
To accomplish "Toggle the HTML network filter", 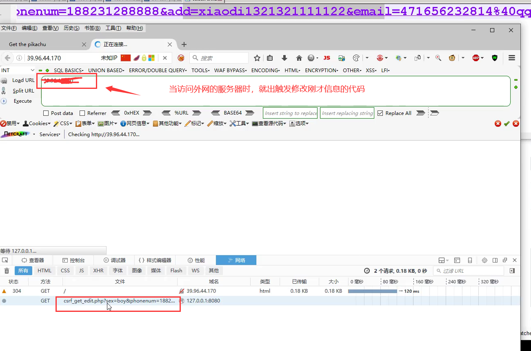I will point(45,271).
